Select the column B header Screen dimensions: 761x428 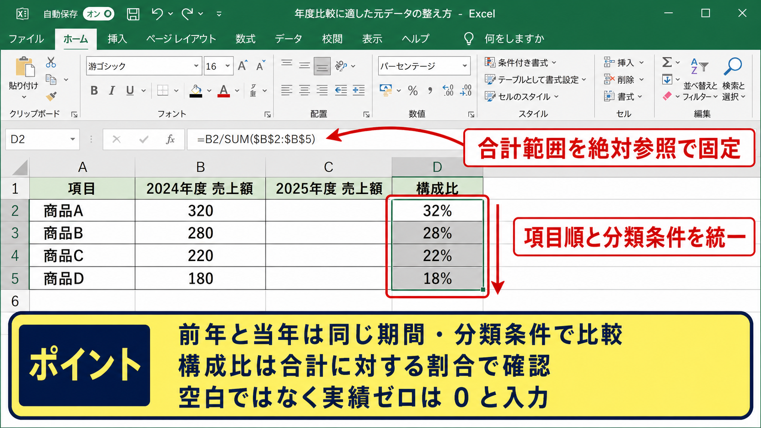coord(200,167)
